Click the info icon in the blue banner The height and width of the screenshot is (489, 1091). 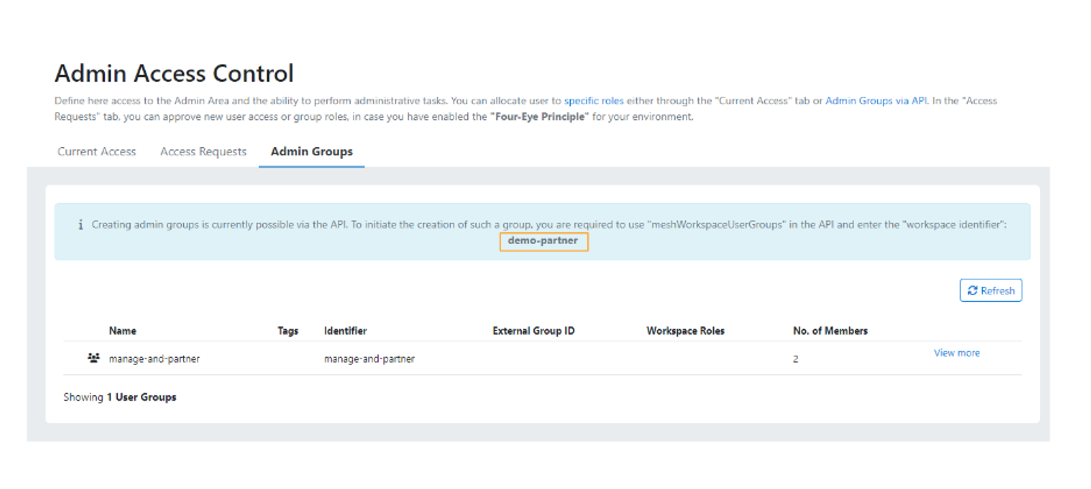click(x=80, y=225)
